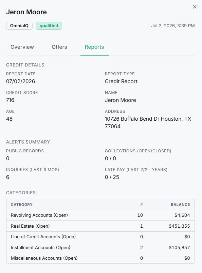Click the timestamp Jul 2, 2026, 3:39 PM
Viewport: 202px width, 273px height.
click(x=173, y=26)
